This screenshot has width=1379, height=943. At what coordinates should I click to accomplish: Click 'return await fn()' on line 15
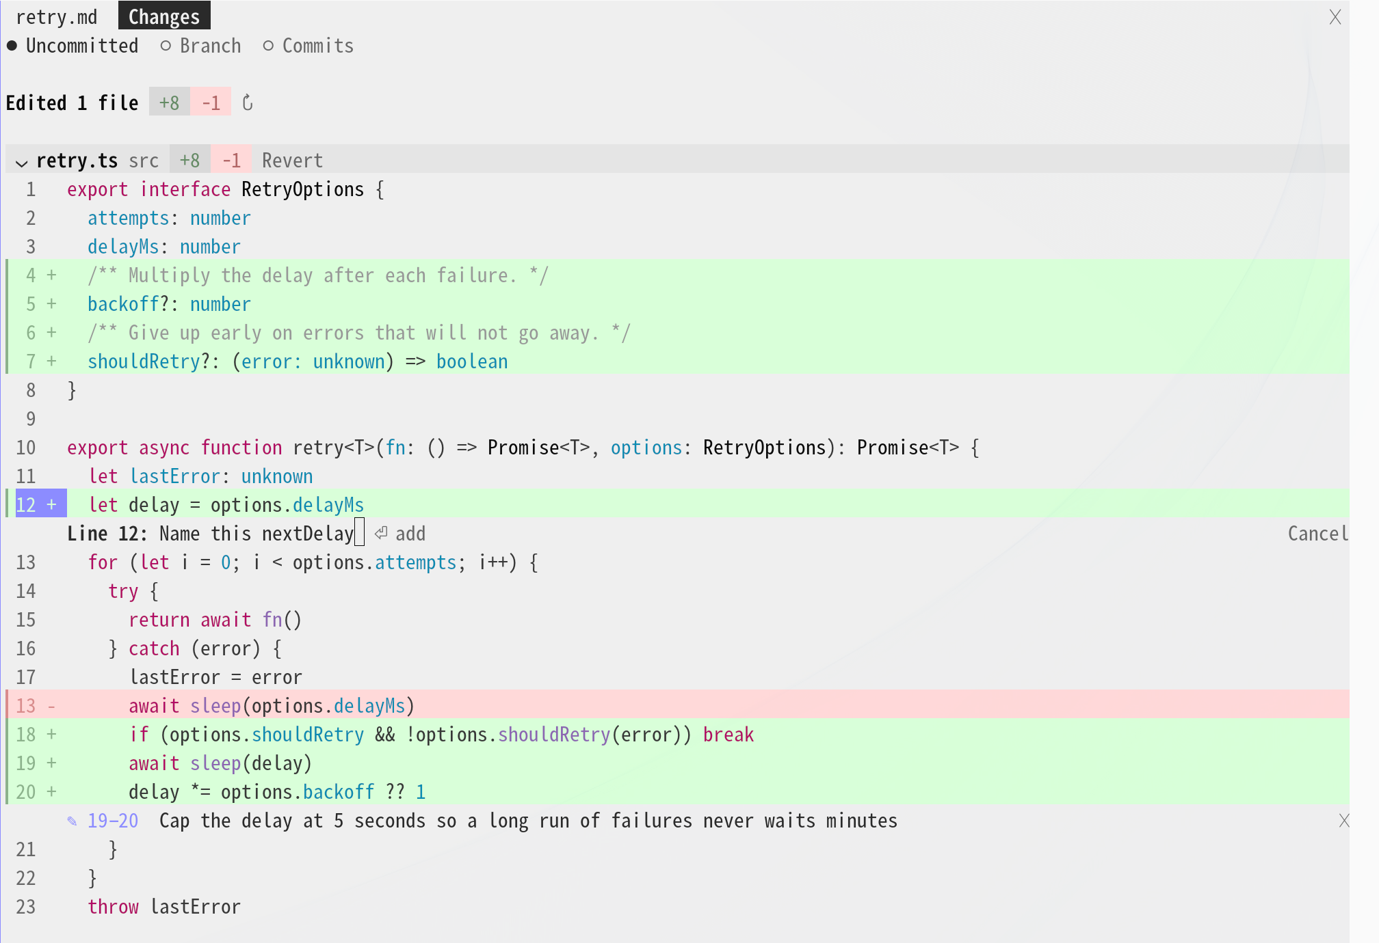coord(215,620)
